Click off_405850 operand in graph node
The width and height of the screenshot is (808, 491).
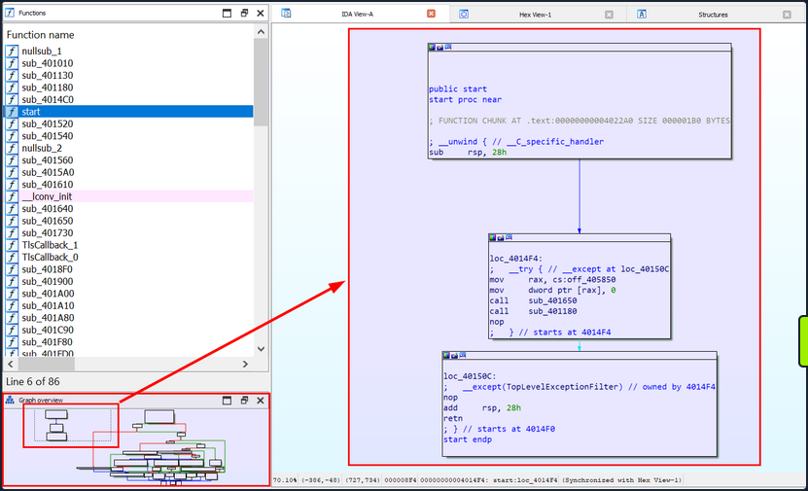click(587, 279)
